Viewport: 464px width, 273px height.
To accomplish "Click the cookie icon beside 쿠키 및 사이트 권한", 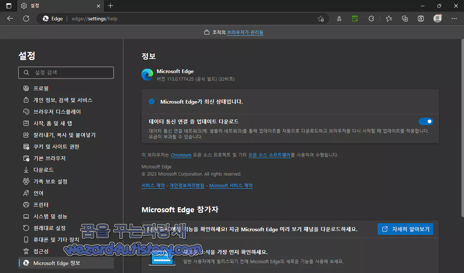I will (x=26, y=146).
